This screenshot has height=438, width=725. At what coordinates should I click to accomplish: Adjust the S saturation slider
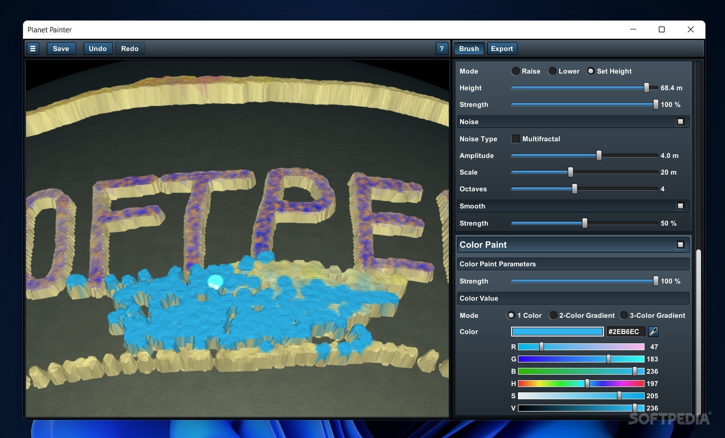pos(581,396)
